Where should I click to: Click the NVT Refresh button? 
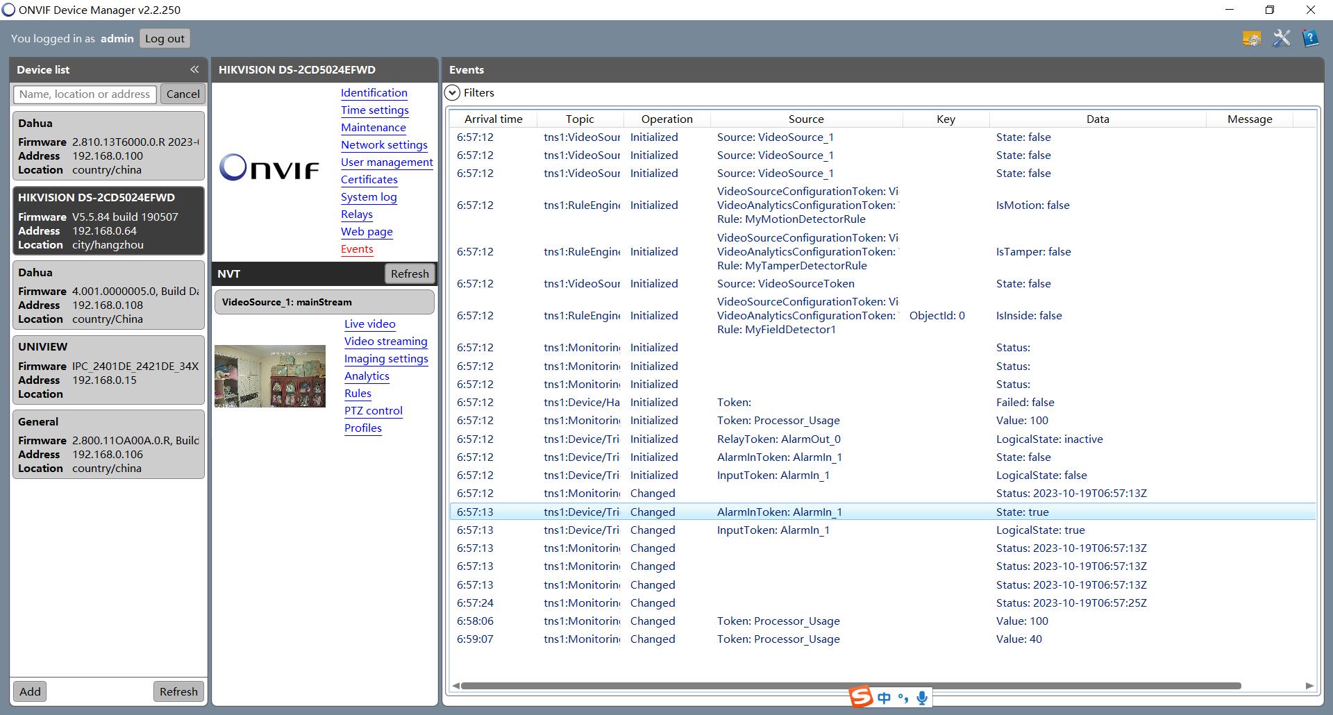tap(410, 274)
